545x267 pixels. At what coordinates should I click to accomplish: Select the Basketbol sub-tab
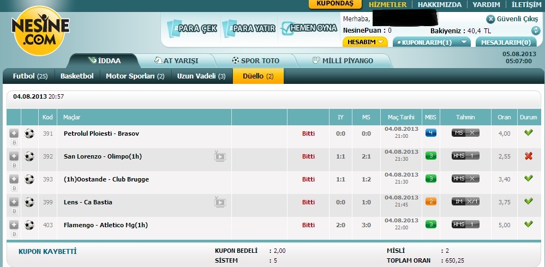click(x=77, y=76)
